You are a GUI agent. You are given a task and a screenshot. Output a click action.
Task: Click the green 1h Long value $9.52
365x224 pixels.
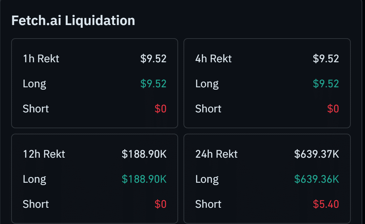153,84
